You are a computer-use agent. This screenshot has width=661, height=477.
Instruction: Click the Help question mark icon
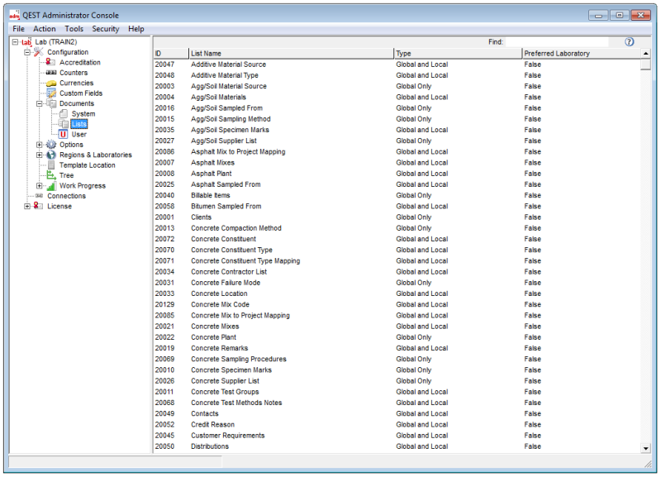tap(630, 41)
